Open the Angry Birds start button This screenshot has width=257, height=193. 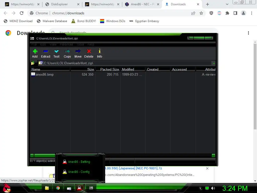(7, 188)
